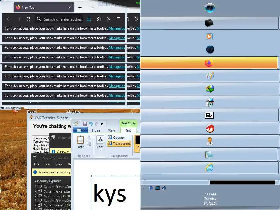This screenshot has width=280, height=210.
Task: Open Internet Download Manager from the taskbar
Action: [210, 89]
